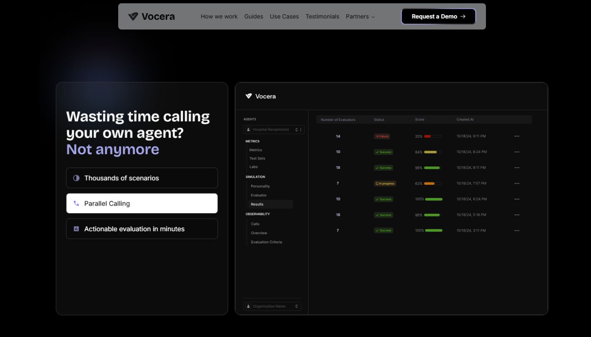Open Calls under Observability
The height and width of the screenshot is (337, 591).
click(x=255, y=224)
